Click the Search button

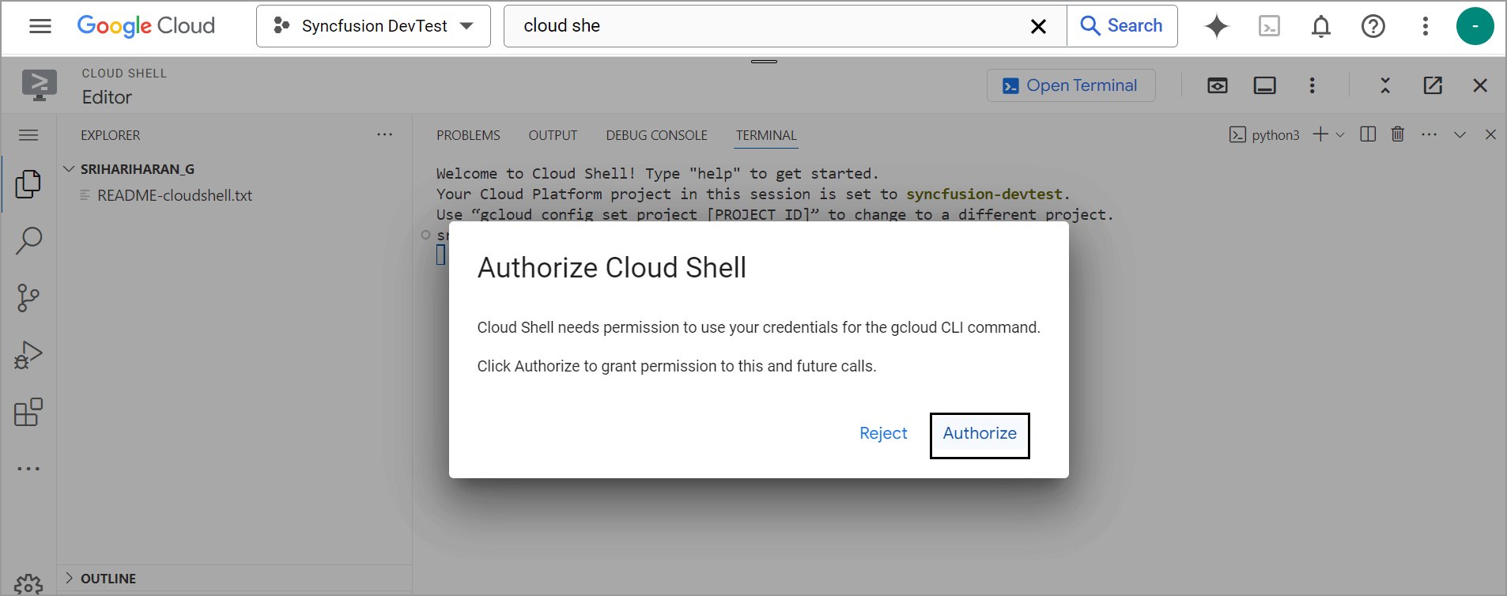click(x=1122, y=26)
